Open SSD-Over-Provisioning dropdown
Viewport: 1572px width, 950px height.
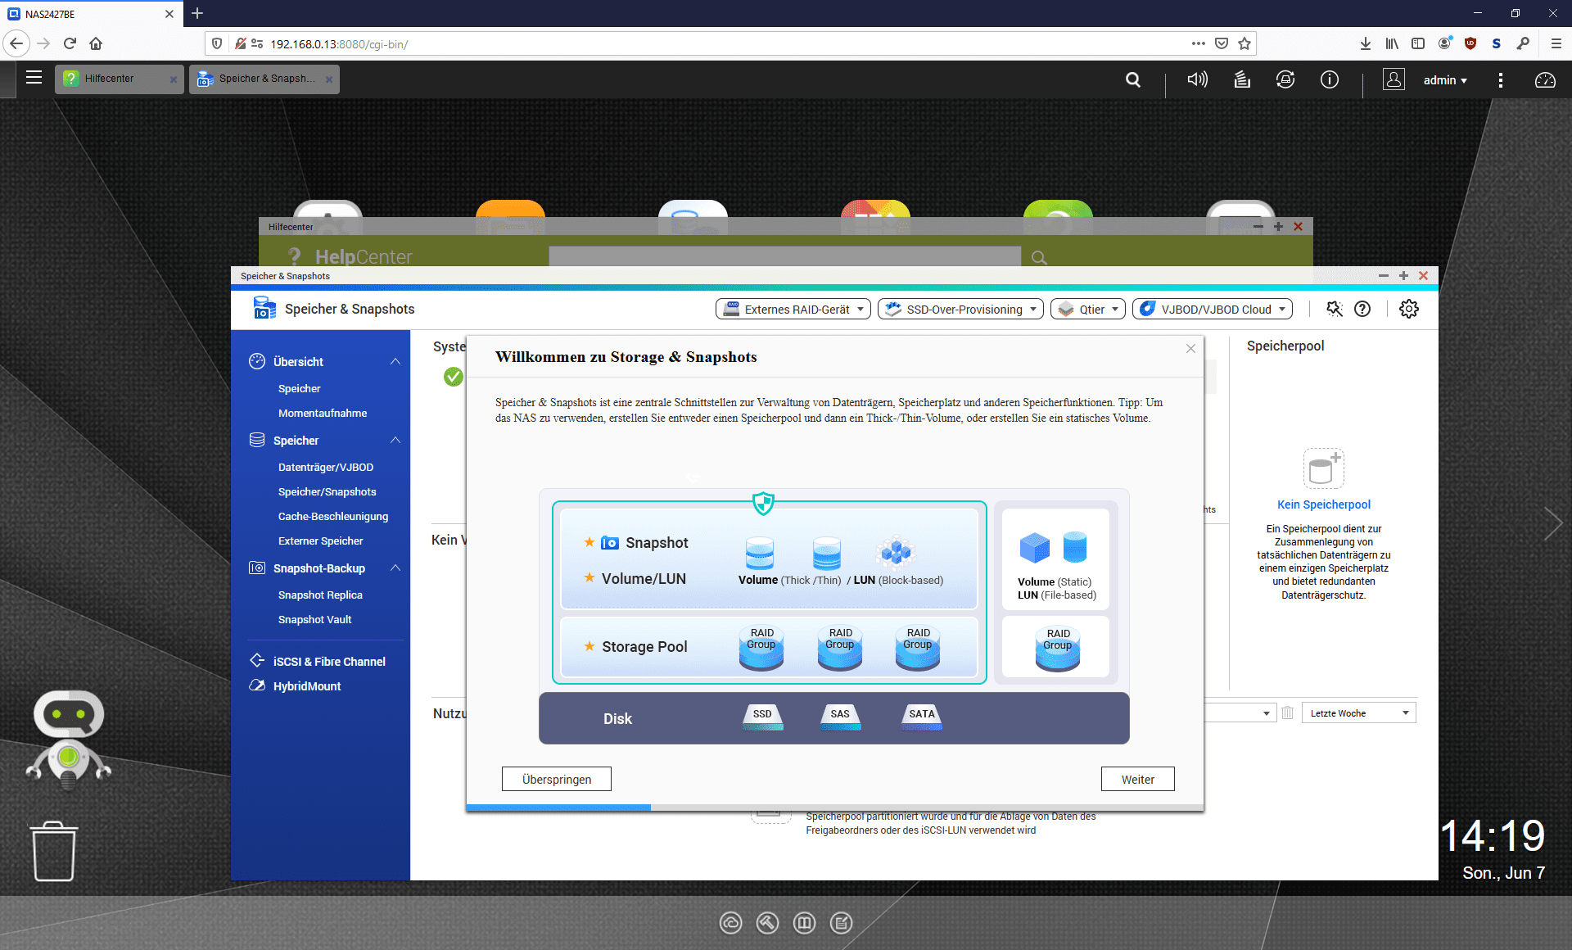(x=960, y=309)
